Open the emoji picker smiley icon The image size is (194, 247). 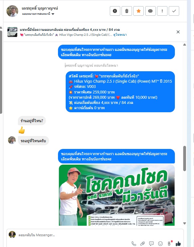click(x=160, y=244)
